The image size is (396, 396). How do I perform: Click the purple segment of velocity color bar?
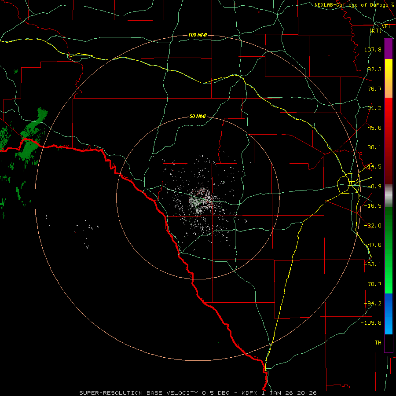tap(389, 49)
